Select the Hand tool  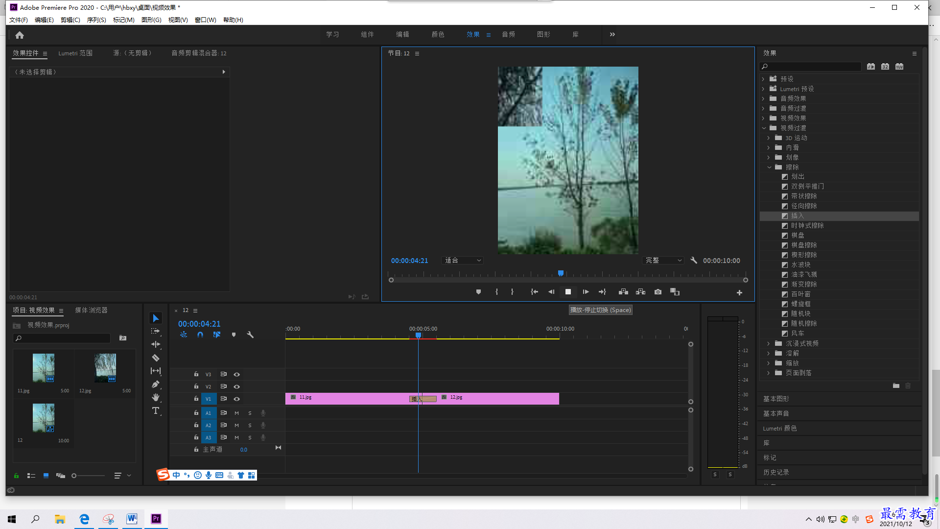[x=156, y=397]
